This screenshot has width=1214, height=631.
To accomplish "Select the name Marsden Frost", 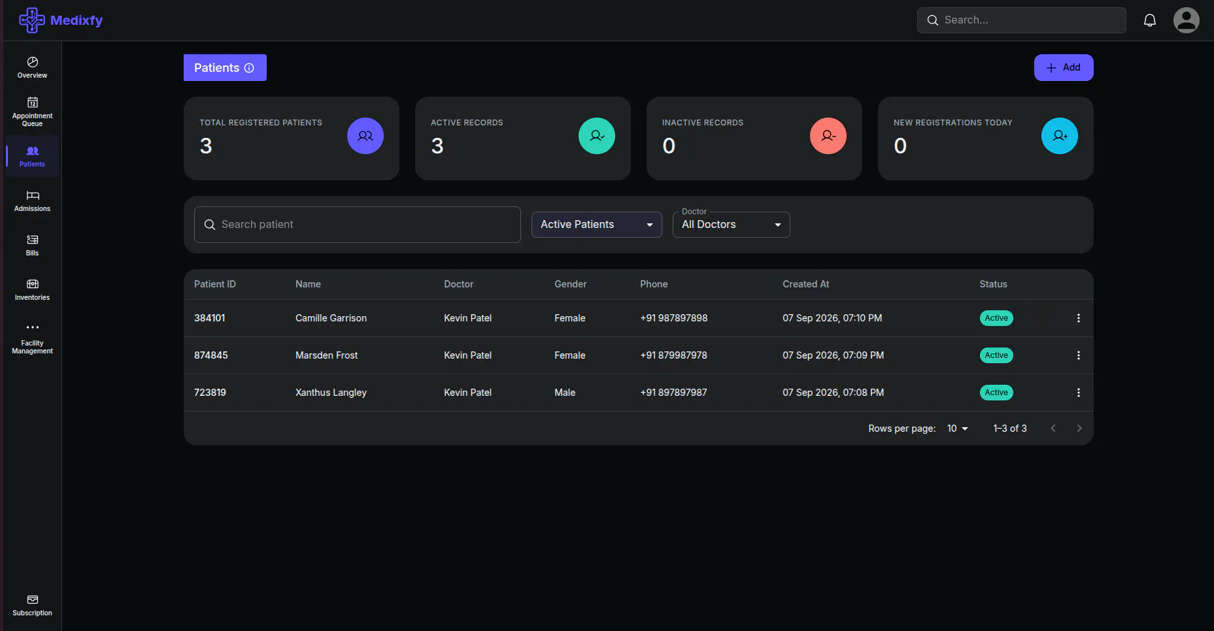I will pos(326,355).
